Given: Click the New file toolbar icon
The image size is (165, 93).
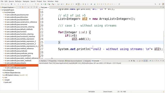Looking at the screenshot, I should 2,4.
